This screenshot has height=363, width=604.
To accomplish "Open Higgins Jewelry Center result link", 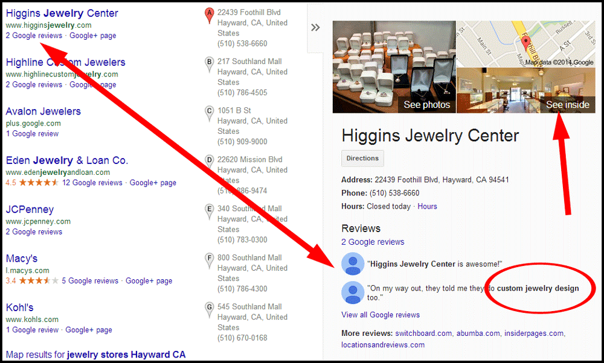I will 62,13.
